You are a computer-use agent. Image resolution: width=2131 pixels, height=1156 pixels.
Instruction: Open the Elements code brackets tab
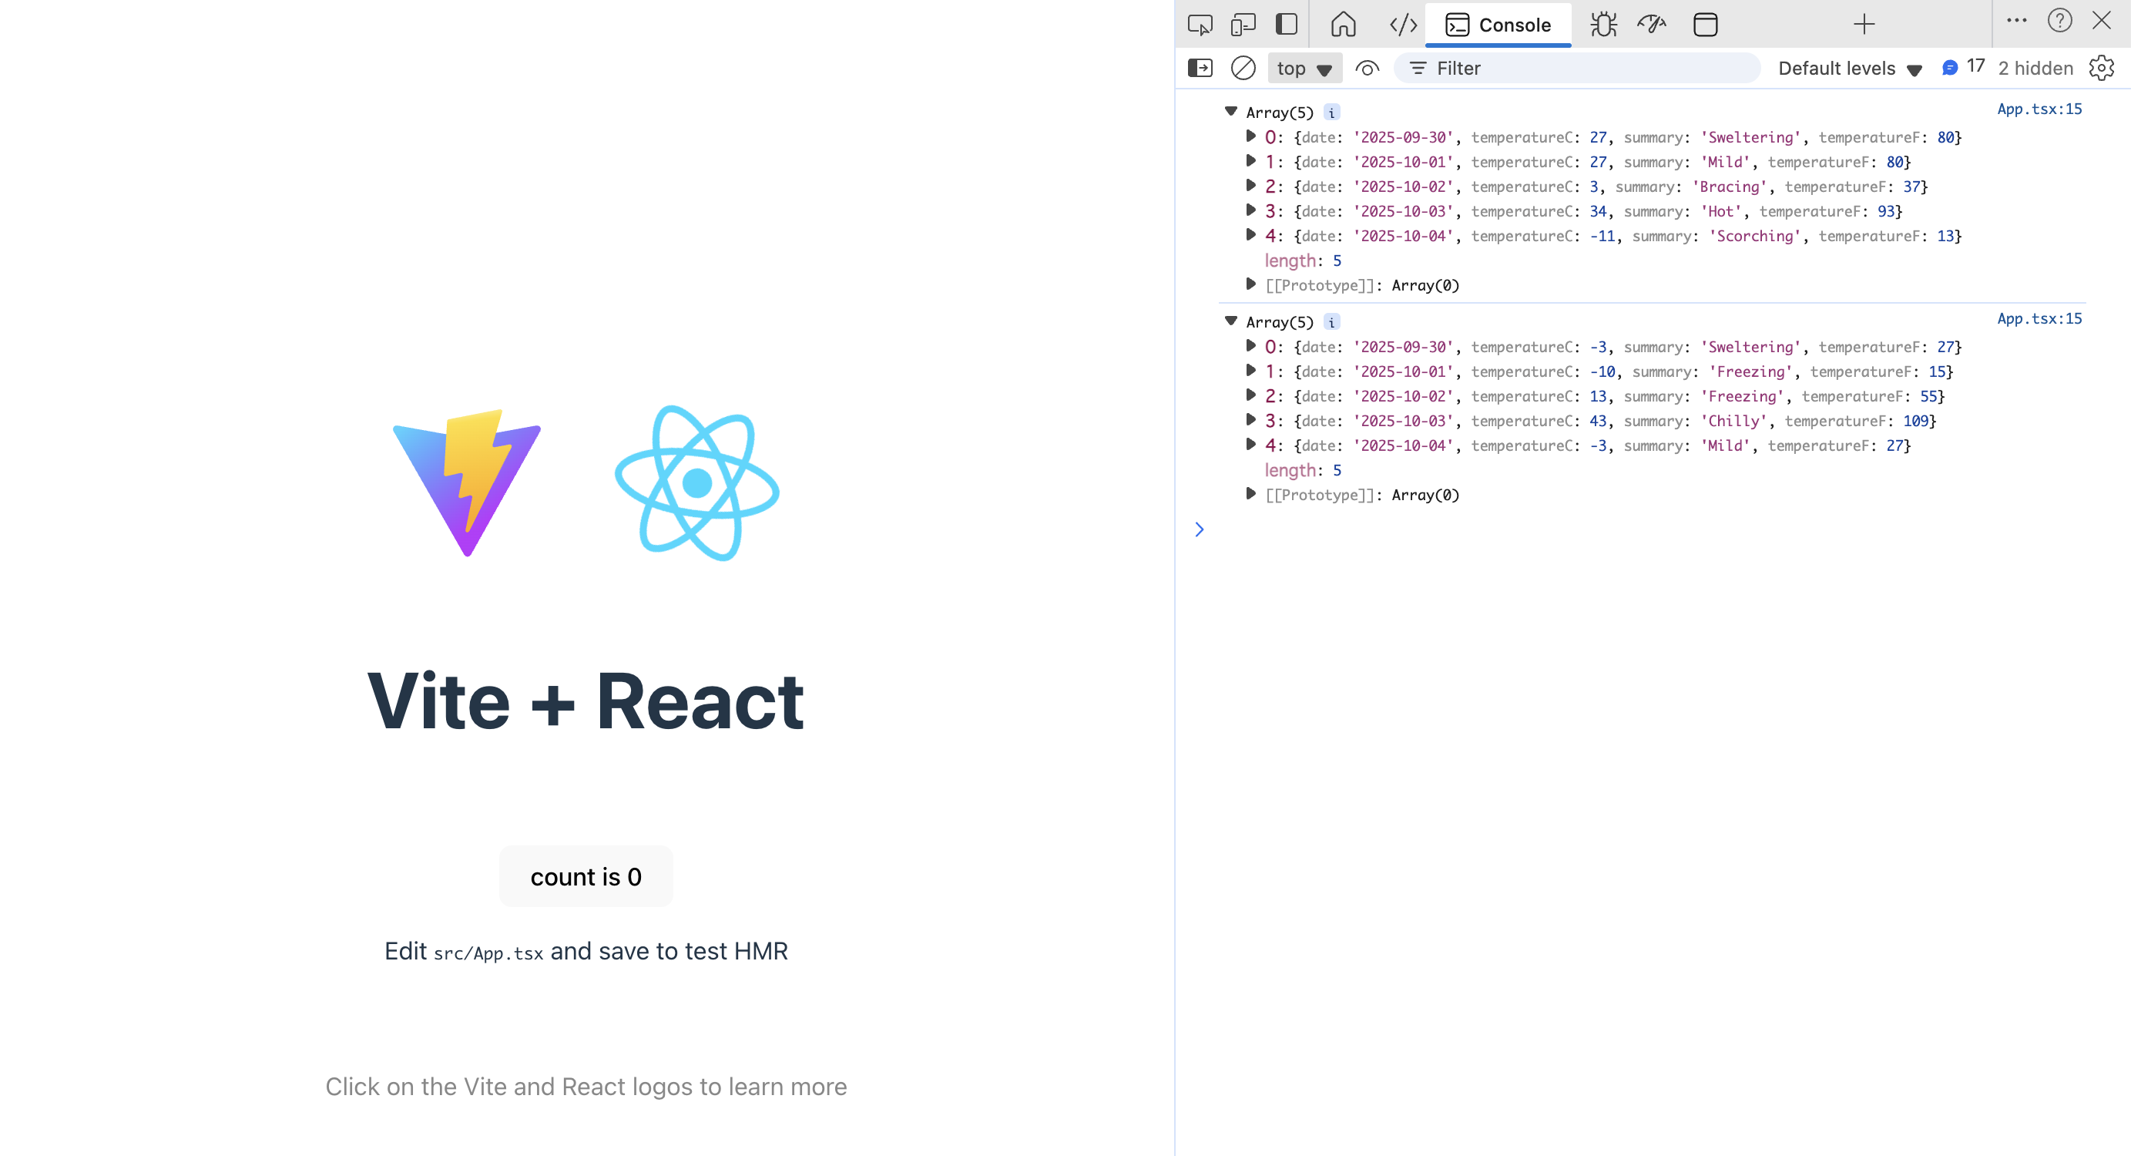pyautogui.click(x=1403, y=25)
